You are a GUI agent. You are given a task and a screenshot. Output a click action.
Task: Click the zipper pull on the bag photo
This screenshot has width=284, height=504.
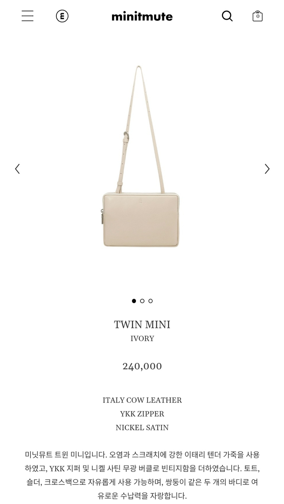[100, 217]
